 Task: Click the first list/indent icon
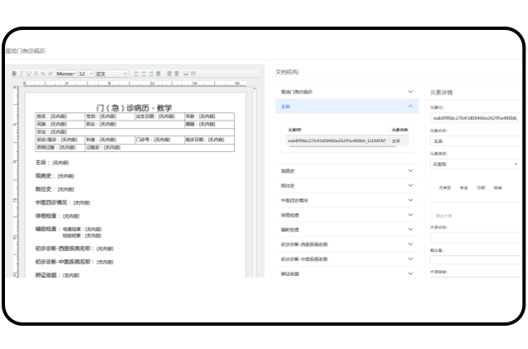pyautogui.click(x=169, y=73)
